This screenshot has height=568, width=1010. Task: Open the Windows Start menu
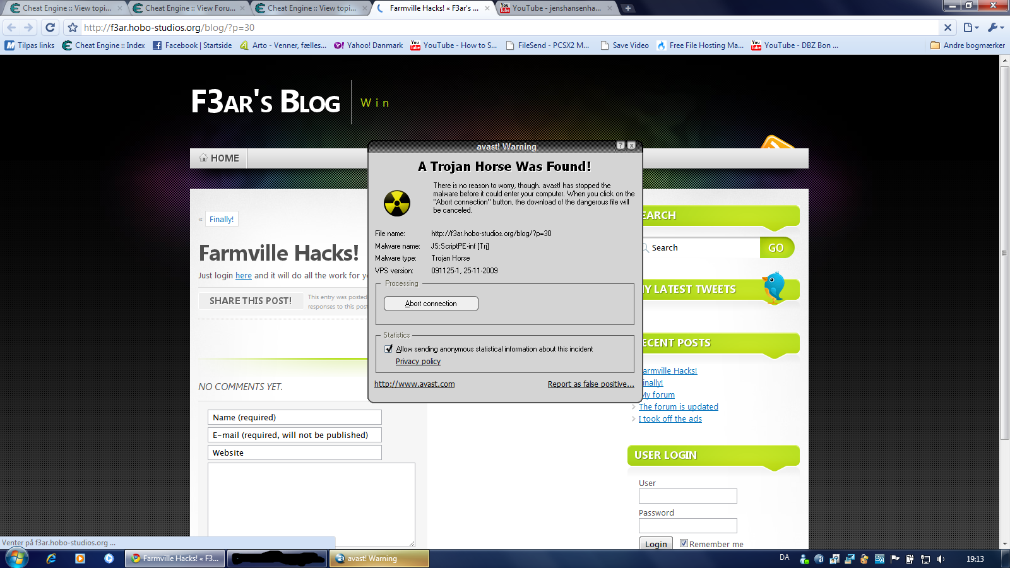click(16, 559)
